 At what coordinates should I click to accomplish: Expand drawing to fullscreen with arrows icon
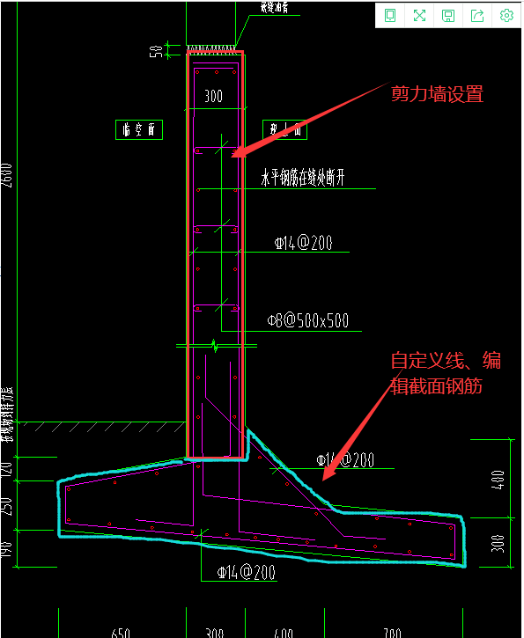pyautogui.click(x=419, y=16)
